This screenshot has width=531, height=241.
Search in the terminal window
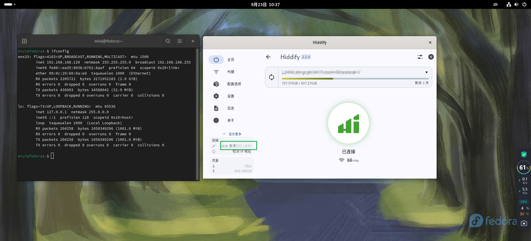[x=168, y=41]
